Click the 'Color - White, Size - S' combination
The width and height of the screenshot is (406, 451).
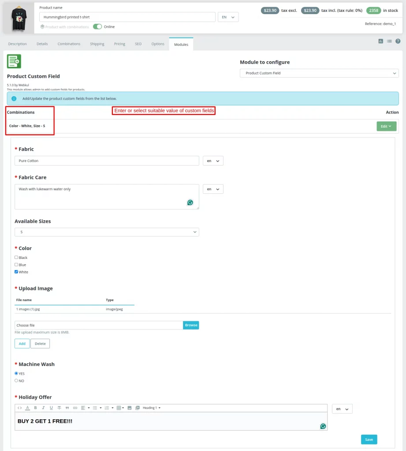27,126
